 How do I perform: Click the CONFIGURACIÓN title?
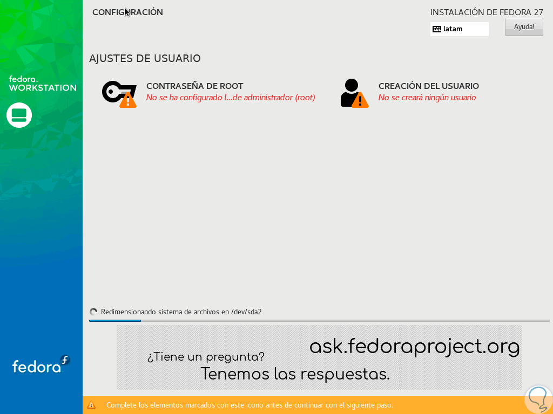(127, 12)
